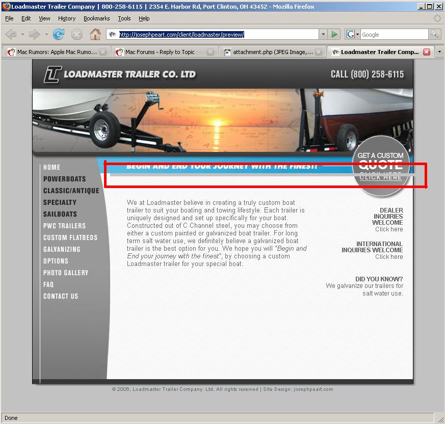Click the Get a Custom Quote circle button

point(381,166)
